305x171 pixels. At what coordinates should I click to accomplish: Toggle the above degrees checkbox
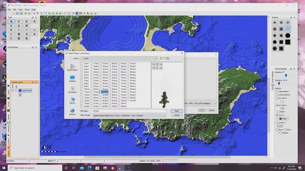(276, 130)
